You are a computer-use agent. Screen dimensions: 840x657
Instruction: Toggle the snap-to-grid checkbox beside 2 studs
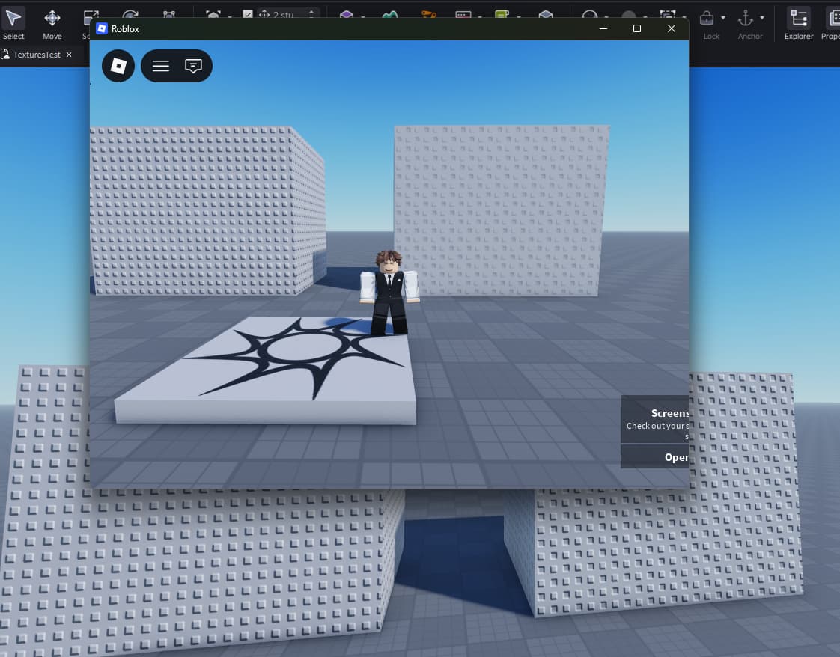(x=248, y=14)
